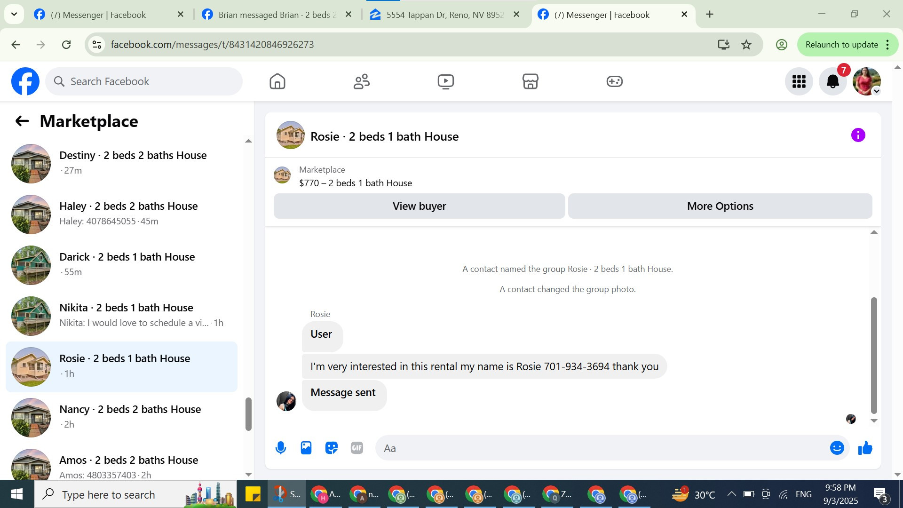
Task: Click the Search Facebook field
Action: (x=144, y=81)
